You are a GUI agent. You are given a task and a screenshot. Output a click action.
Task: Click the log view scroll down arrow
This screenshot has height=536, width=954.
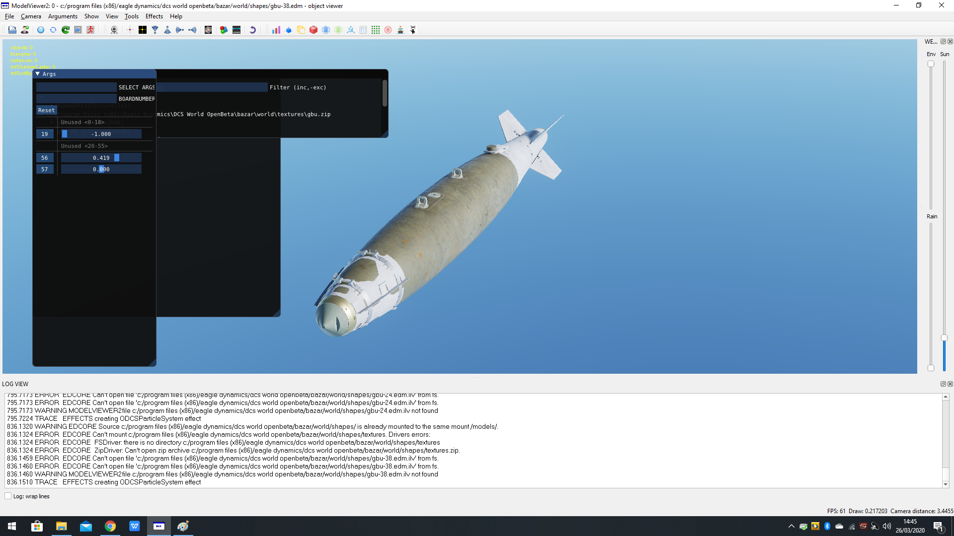pyautogui.click(x=946, y=484)
